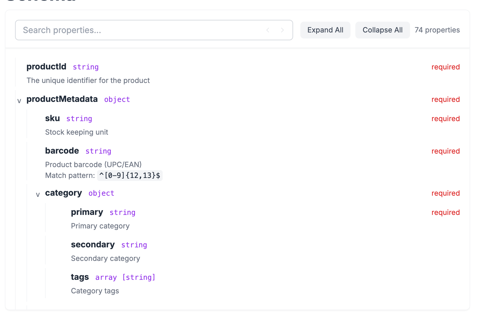
Task: Click the 74 properties count label
Action: coord(437,30)
